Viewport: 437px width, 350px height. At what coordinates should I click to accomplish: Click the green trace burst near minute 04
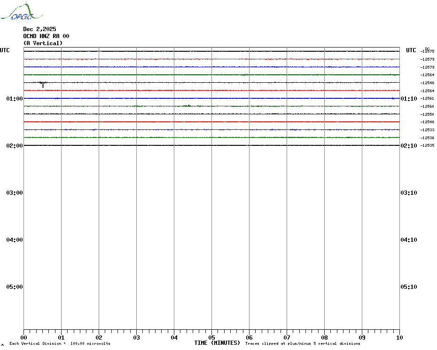coord(187,106)
